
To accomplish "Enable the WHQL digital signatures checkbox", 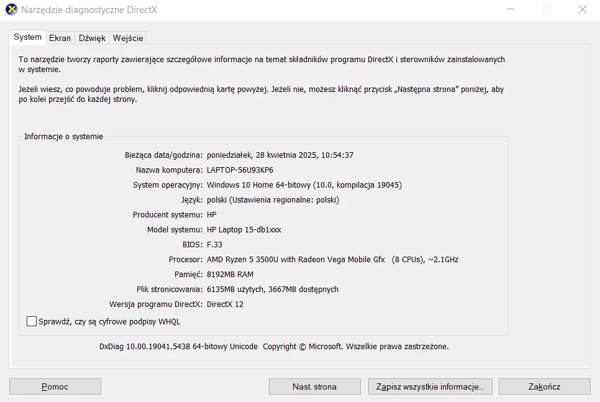I will 32,322.
